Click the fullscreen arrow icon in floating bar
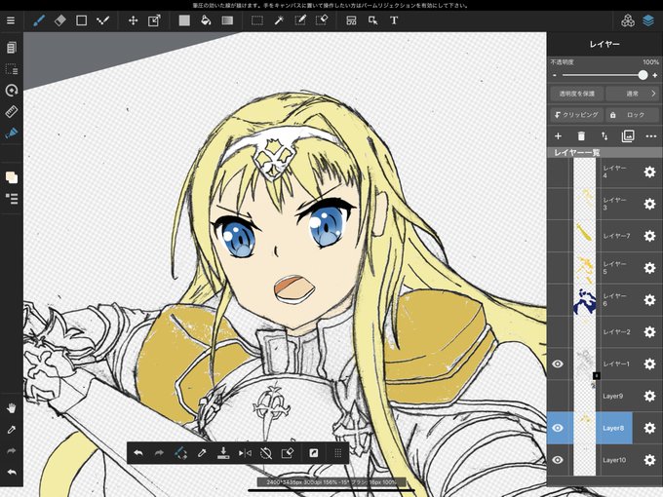Image resolution: width=663 pixels, height=497 pixels. pyautogui.click(x=313, y=453)
